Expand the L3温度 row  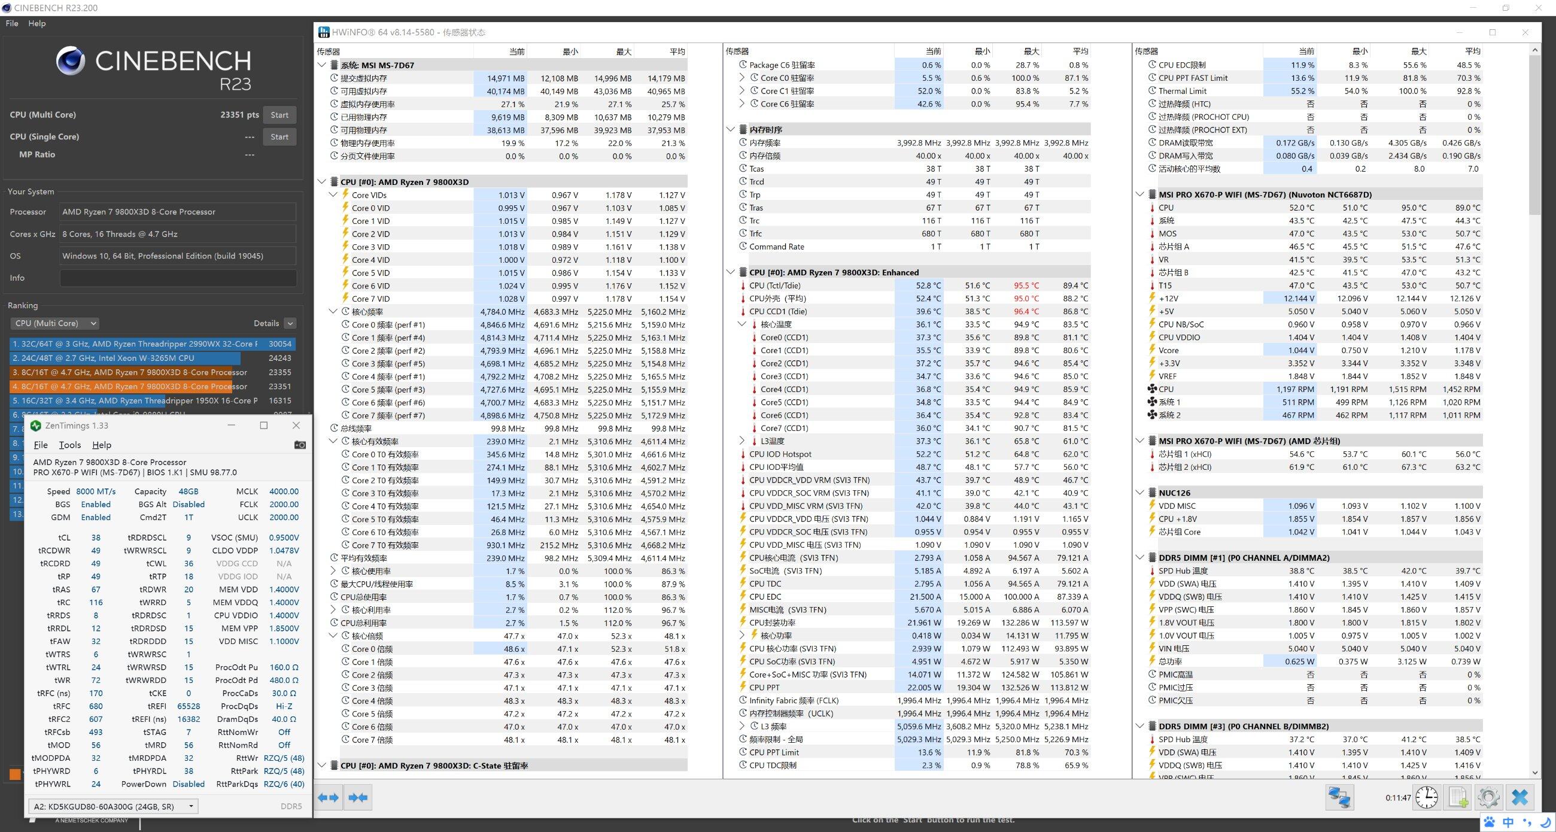[741, 441]
